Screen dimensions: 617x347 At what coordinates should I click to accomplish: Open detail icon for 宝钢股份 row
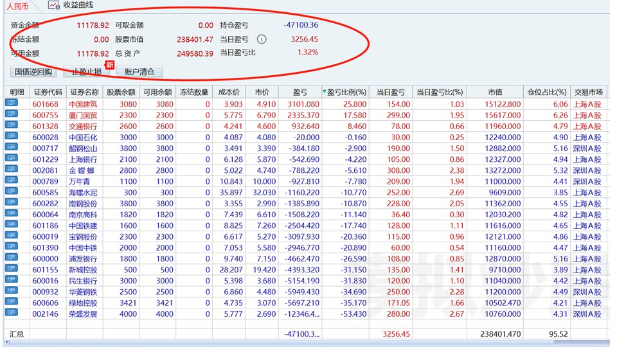[x=12, y=235]
